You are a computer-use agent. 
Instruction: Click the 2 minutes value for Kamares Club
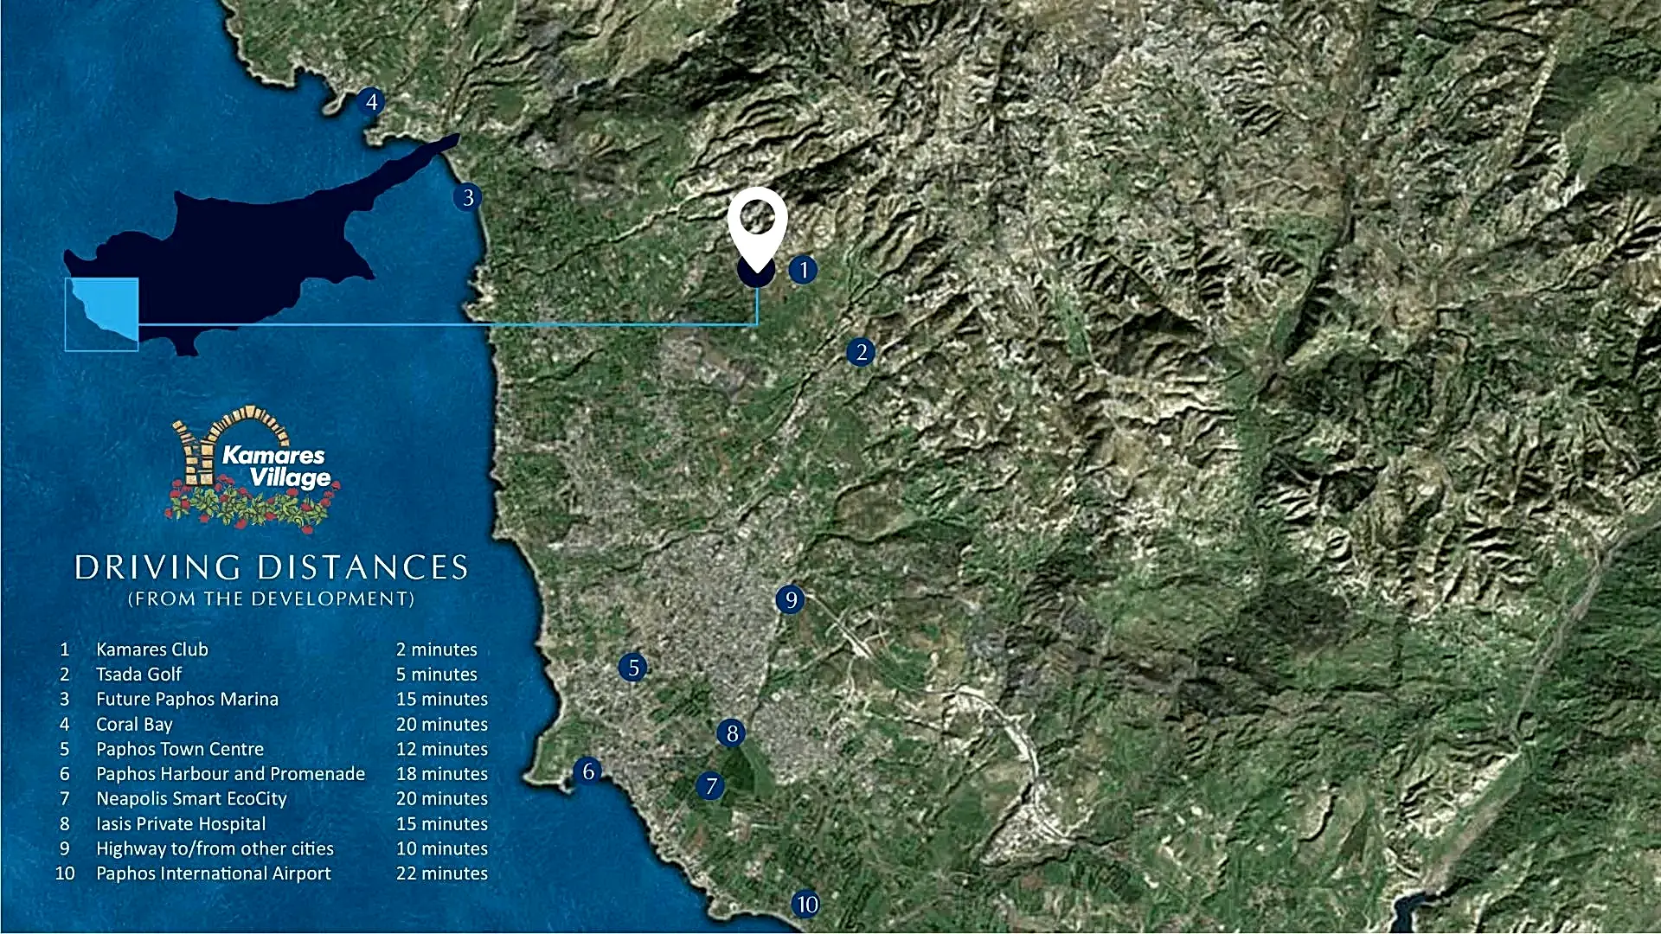(x=437, y=649)
